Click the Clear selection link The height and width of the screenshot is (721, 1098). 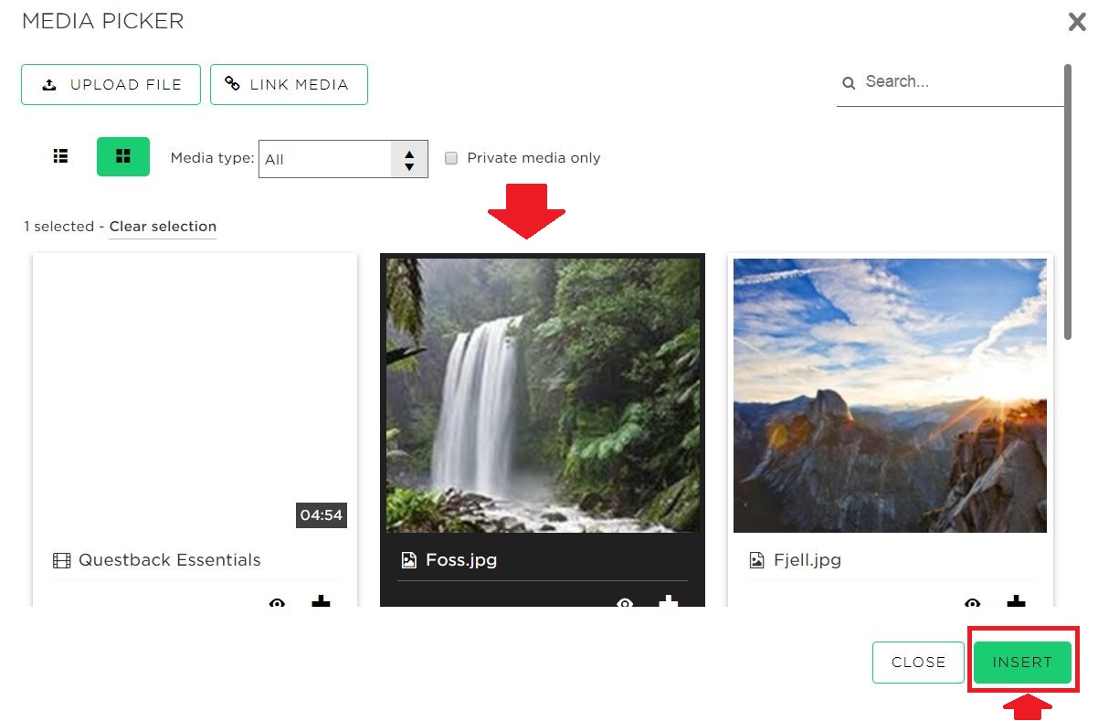163,227
